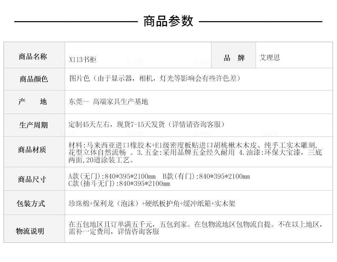This screenshot has width=337, height=262.
Task: Select the 包装方式 label cell
Action: (34, 203)
